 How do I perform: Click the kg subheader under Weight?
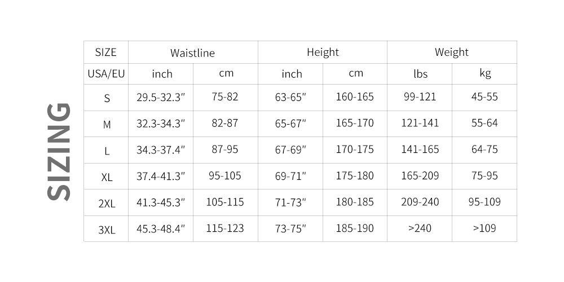click(484, 74)
